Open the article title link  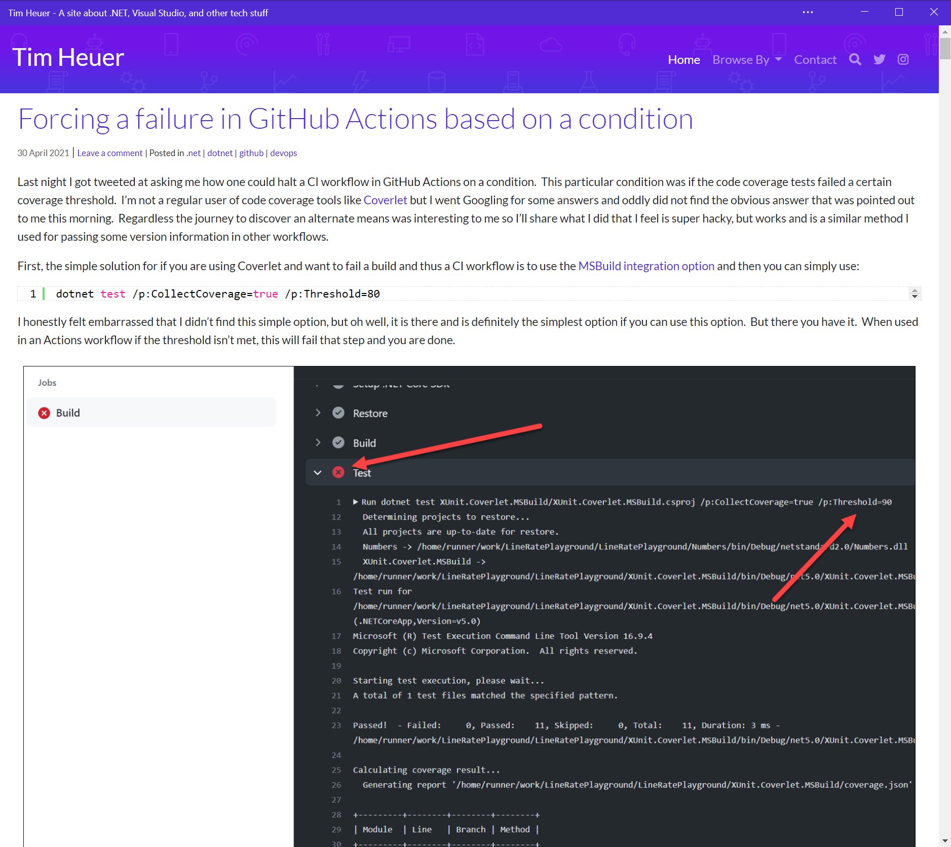click(x=355, y=119)
